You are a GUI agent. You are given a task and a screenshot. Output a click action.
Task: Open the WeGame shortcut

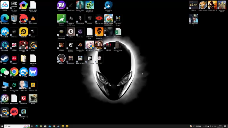33,46
